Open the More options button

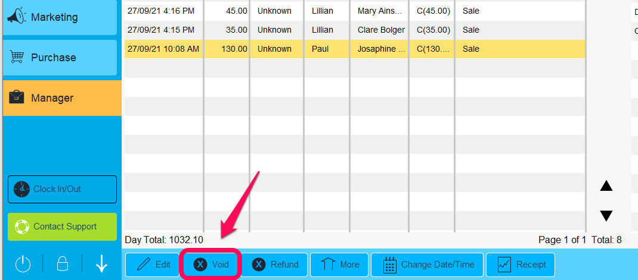click(x=339, y=265)
